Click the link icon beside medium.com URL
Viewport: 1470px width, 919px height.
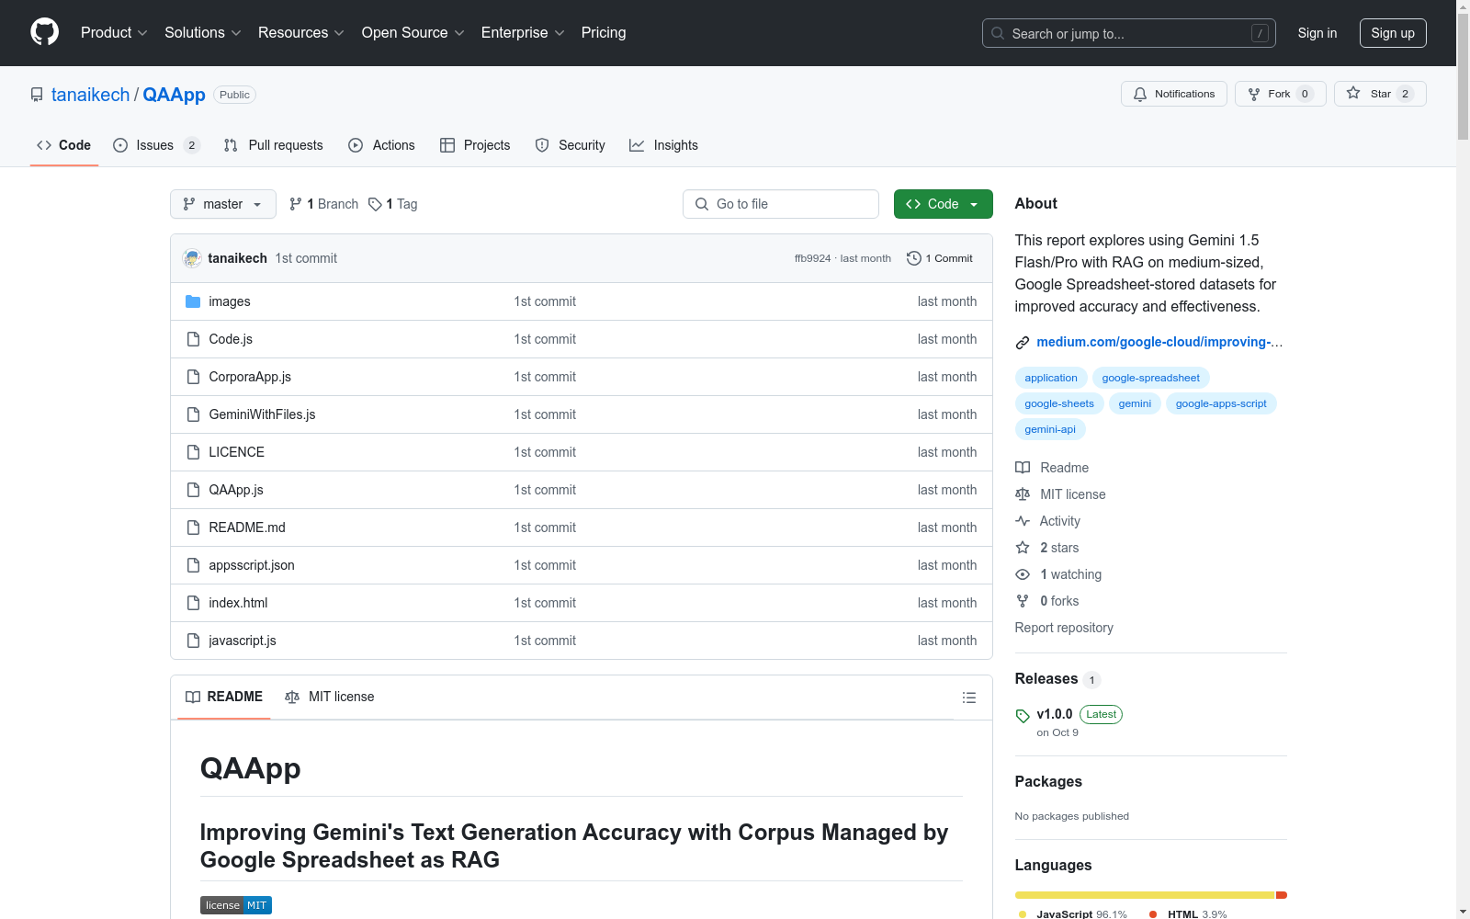point(1023,343)
